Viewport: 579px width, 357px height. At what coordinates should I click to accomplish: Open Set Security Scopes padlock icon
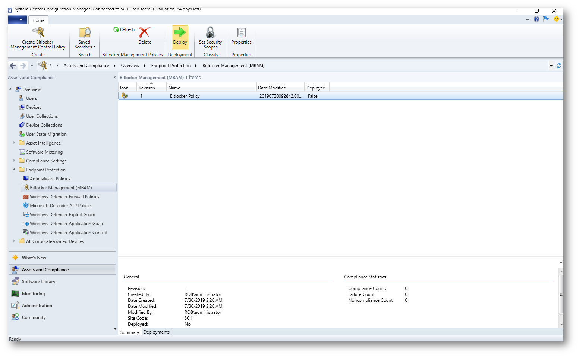(x=210, y=33)
